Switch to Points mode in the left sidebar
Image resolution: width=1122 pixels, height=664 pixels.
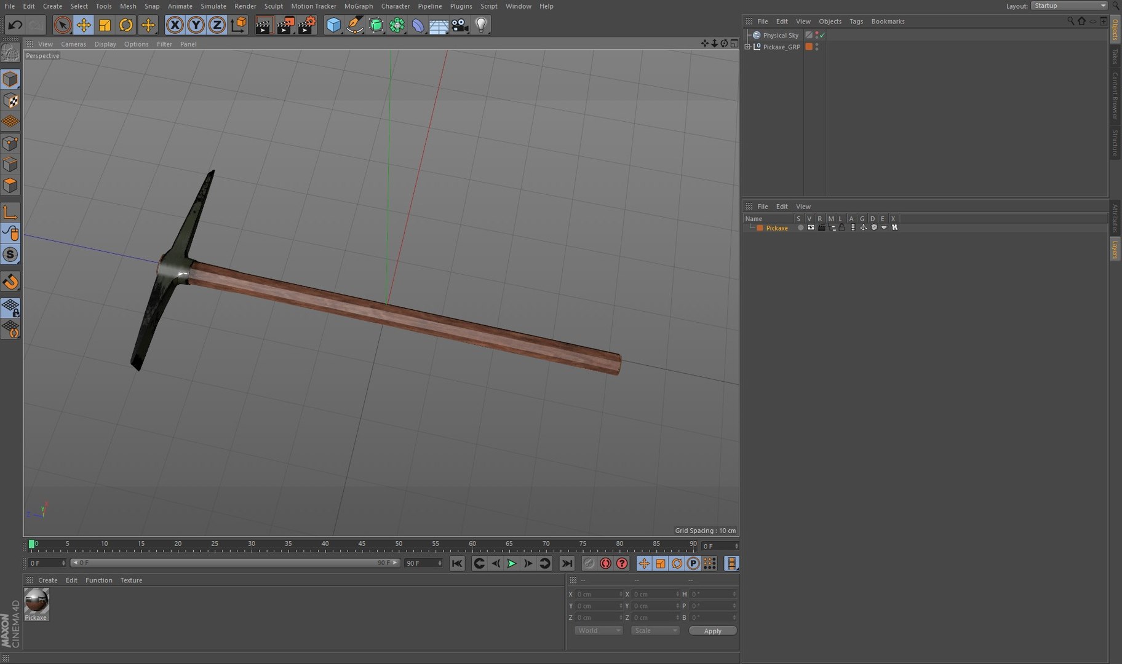pyautogui.click(x=10, y=143)
